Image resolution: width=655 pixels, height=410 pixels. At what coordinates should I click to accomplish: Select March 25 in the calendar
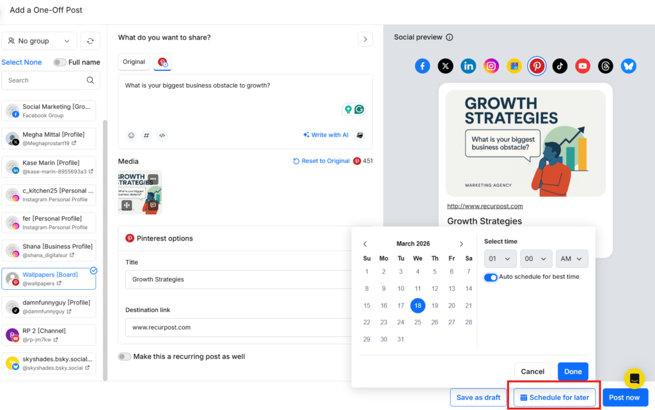click(x=418, y=322)
